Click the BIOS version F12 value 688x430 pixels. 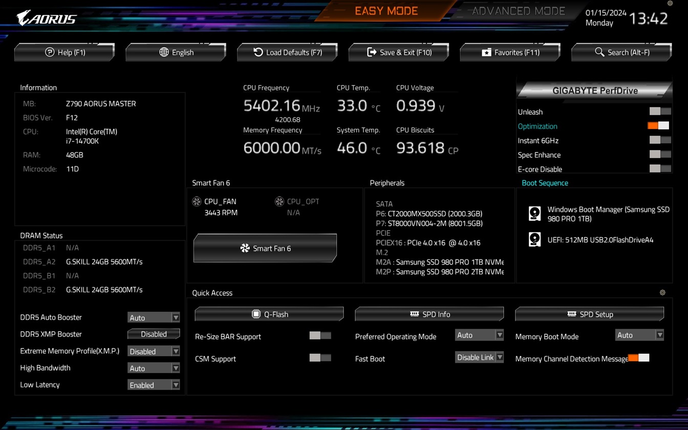click(72, 118)
